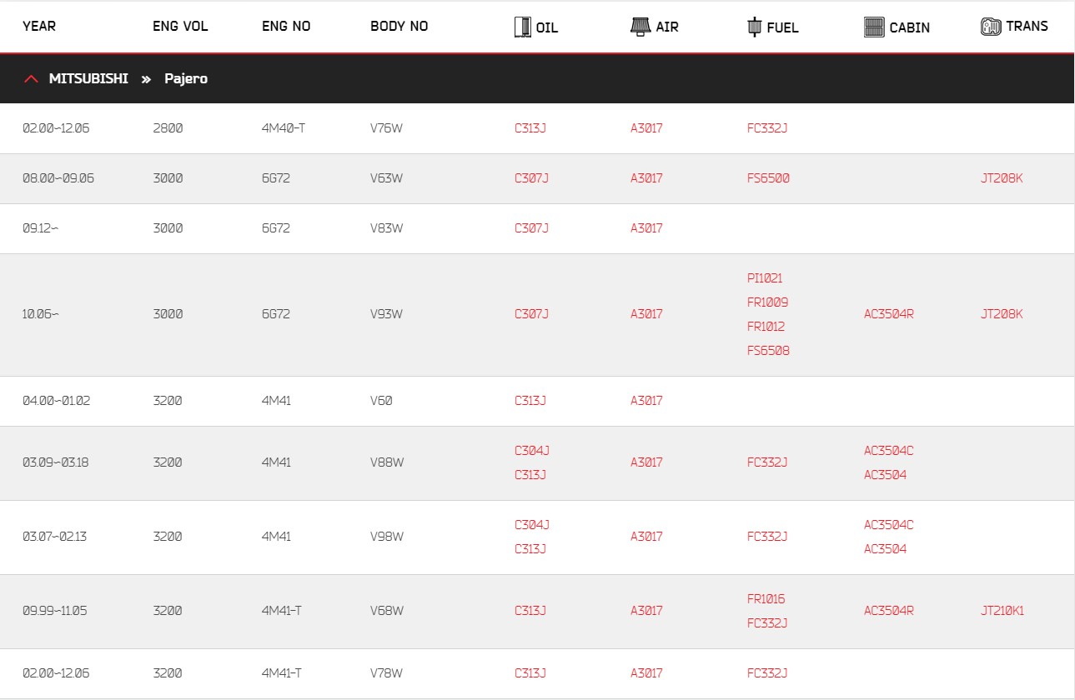Click the ENG NO column header
The width and height of the screenshot is (1075, 700).
pos(286,26)
